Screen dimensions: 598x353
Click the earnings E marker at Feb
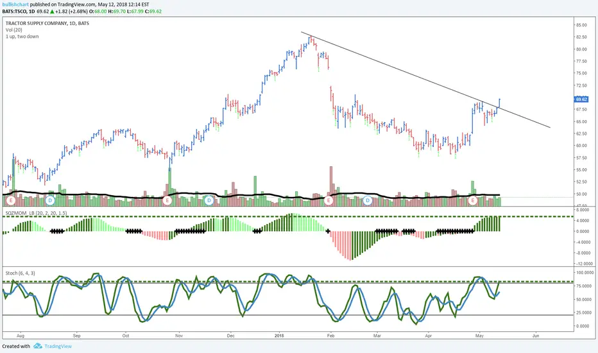(x=329, y=200)
